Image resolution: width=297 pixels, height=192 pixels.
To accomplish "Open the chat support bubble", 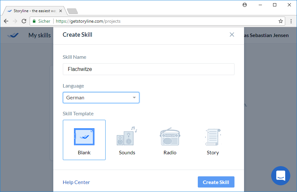I will 280,176.
